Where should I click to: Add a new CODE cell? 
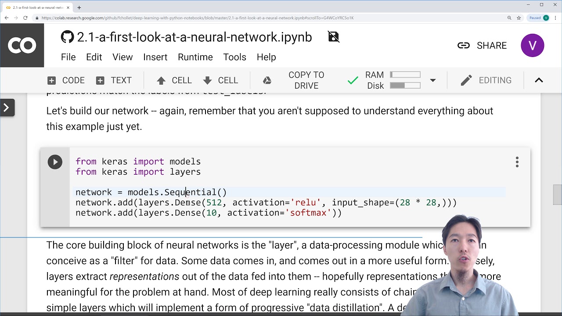[x=66, y=80]
